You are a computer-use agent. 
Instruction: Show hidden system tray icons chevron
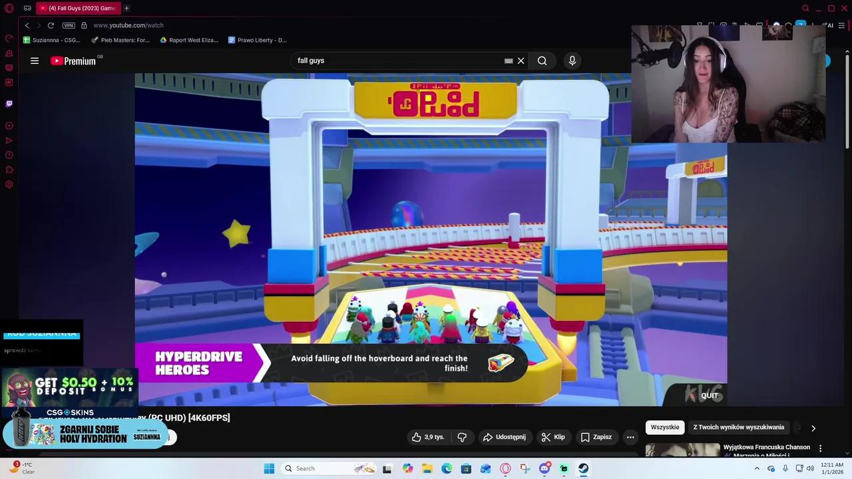pyautogui.click(x=757, y=468)
